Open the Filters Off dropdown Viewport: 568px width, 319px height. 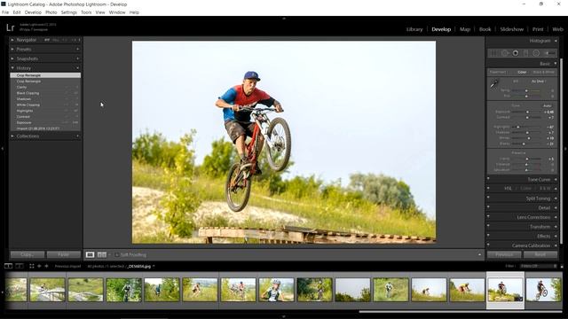pos(538,266)
